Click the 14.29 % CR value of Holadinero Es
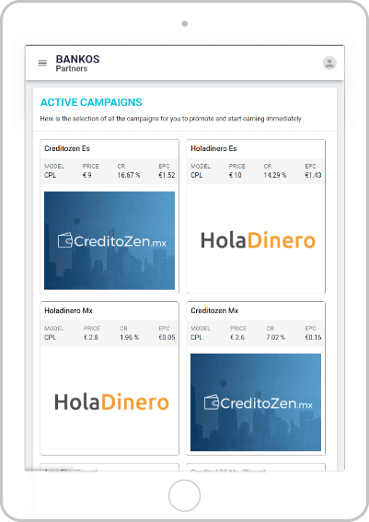This screenshot has width=369, height=522. tap(275, 175)
